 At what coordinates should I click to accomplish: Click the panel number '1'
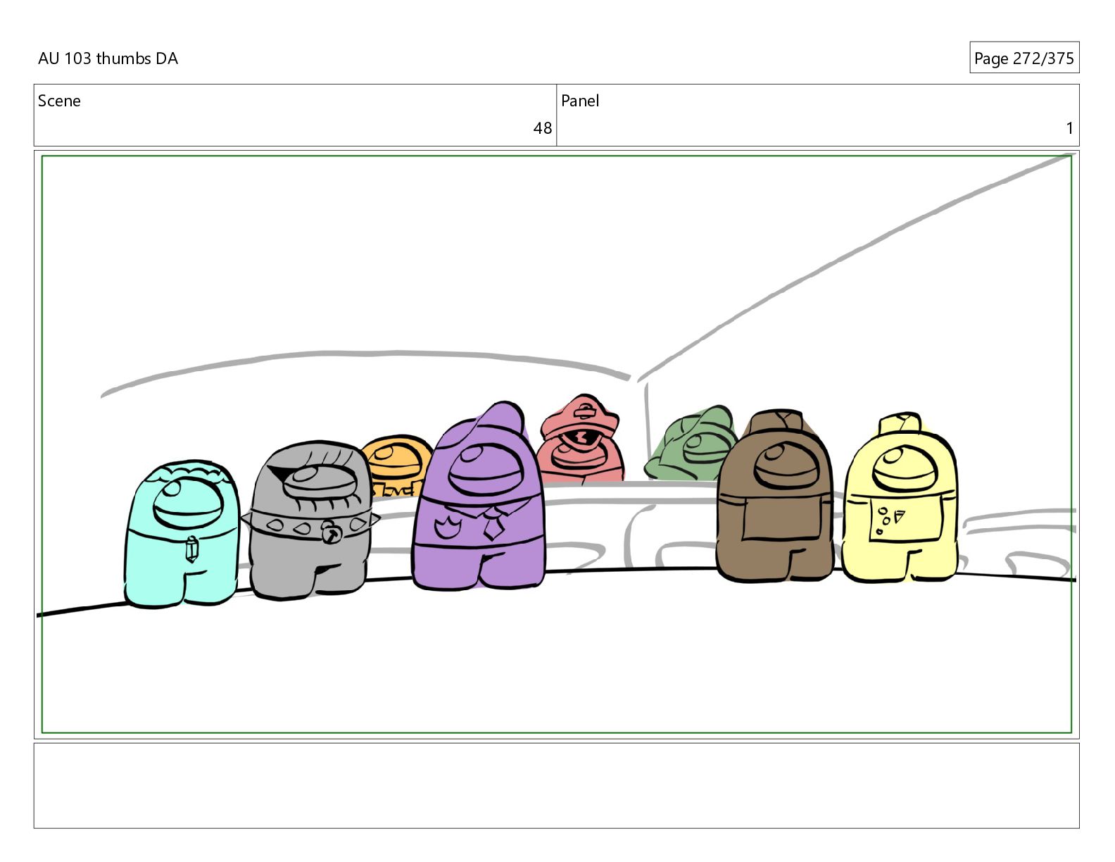tap(1069, 128)
